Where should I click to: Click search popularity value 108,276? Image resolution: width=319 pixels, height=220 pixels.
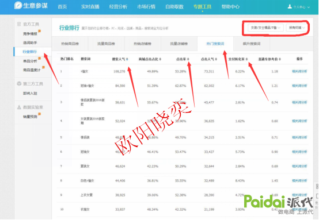(x=119, y=71)
